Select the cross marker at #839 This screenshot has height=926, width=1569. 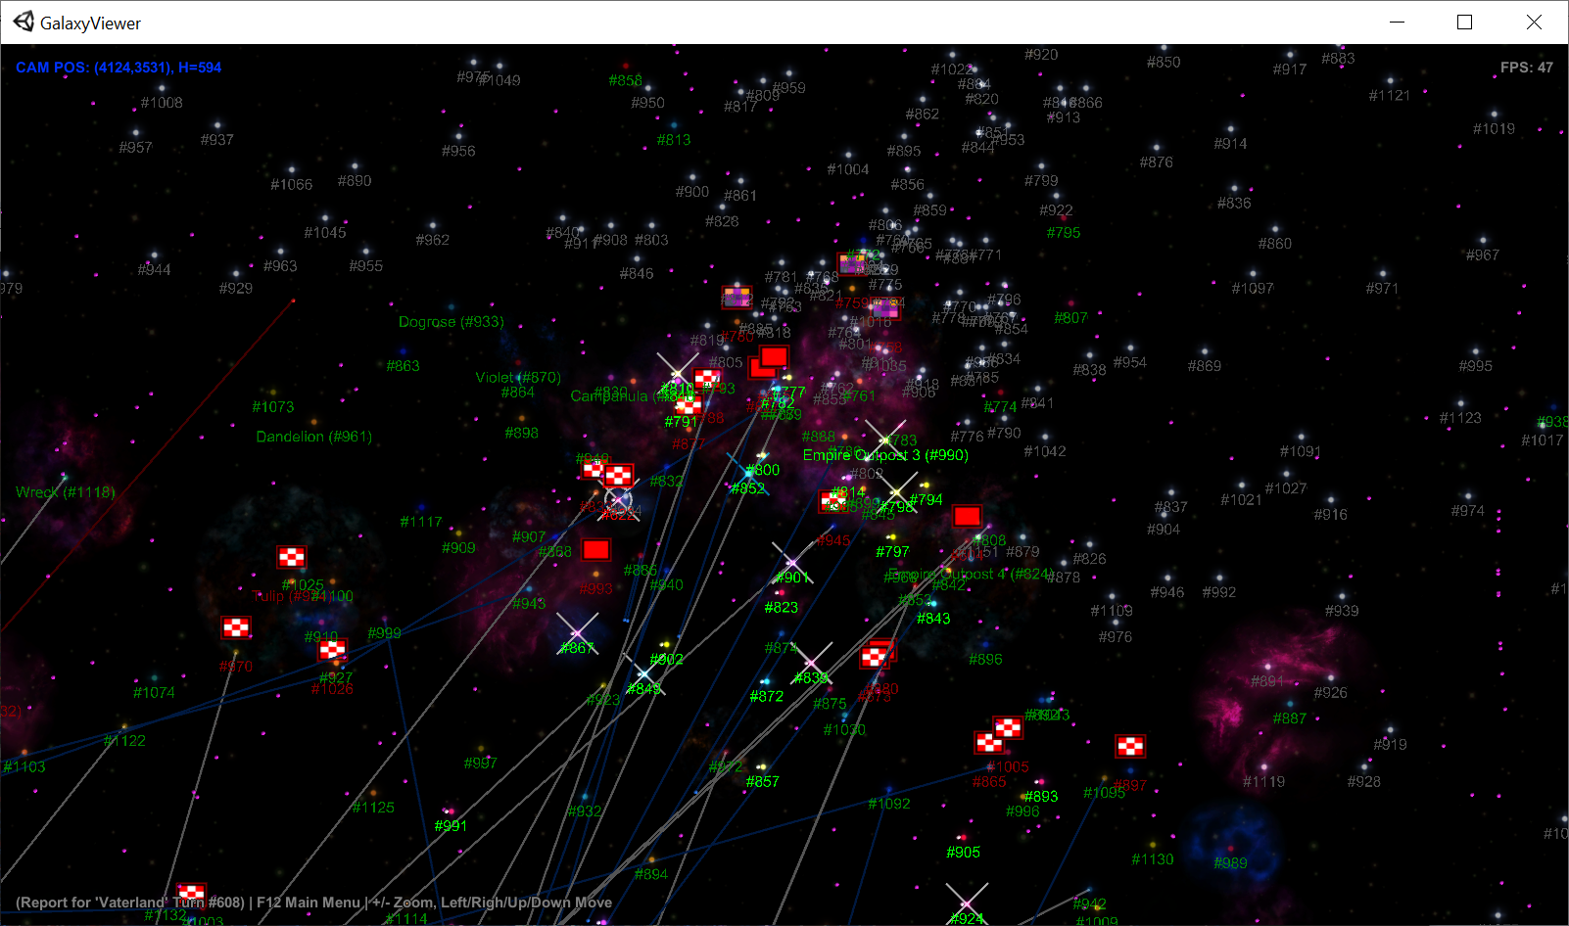click(812, 664)
